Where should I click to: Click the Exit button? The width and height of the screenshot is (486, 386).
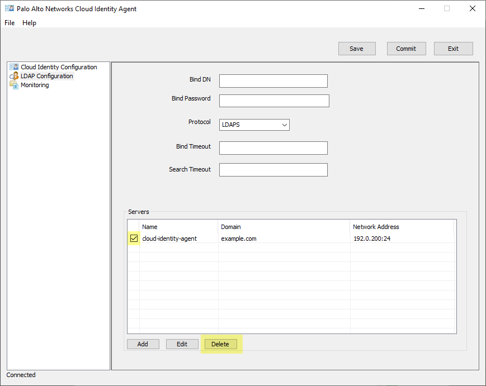pyautogui.click(x=453, y=49)
